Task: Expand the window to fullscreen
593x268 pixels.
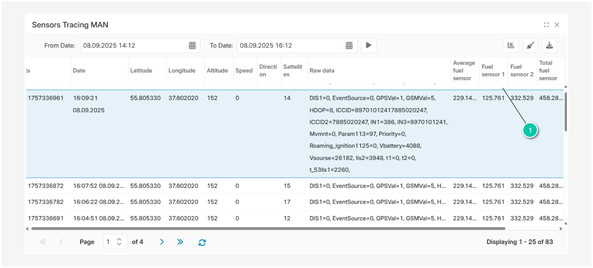Action: pos(546,25)
